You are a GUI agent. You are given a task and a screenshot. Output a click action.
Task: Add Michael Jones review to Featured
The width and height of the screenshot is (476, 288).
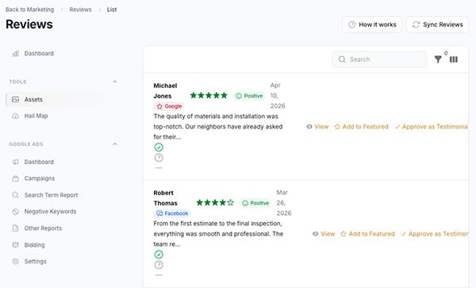click(x=361, y=127)
